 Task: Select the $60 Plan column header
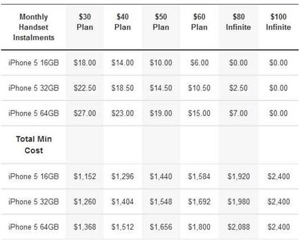coord(199,22)
